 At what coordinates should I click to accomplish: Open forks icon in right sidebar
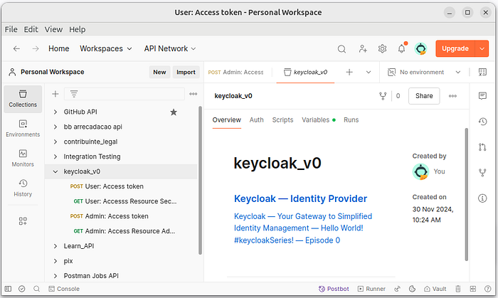click(x=482, y=173)
